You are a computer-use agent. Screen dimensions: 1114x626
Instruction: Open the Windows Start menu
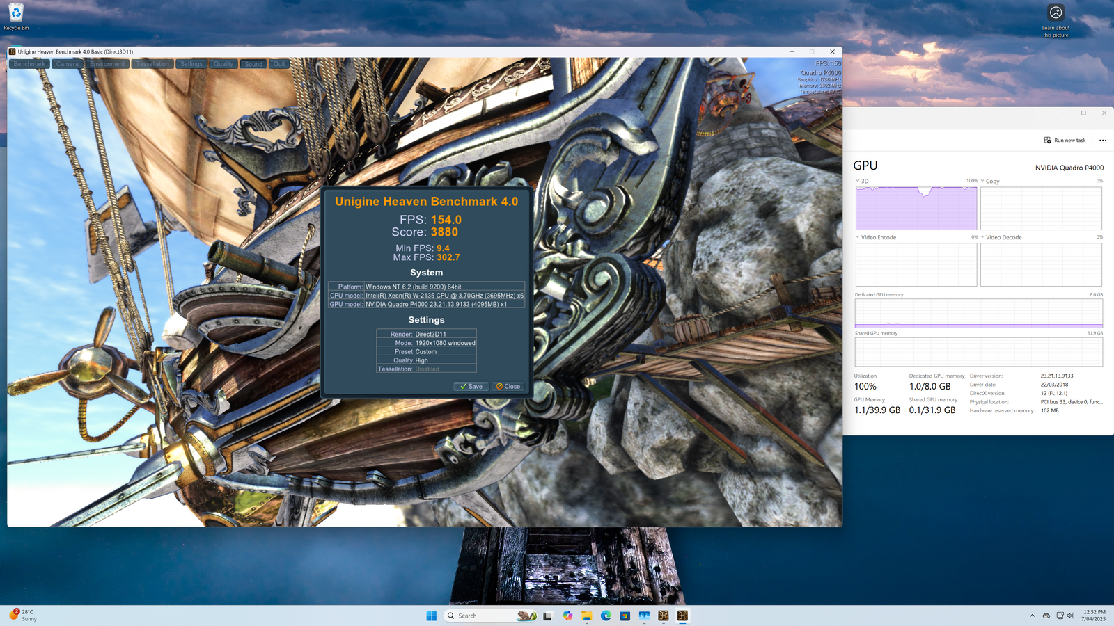[x=432, y=616]
